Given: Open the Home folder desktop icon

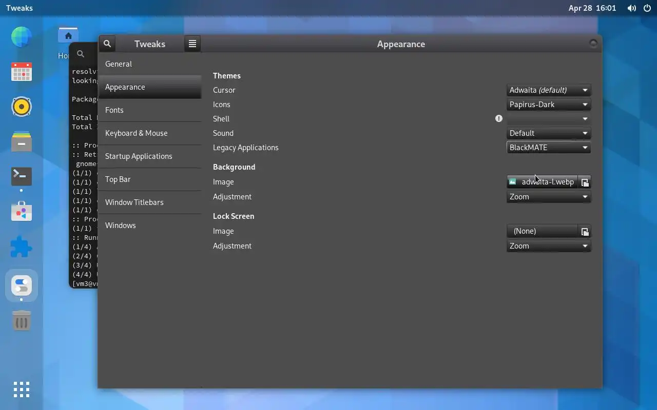Looking at the screenshot, I should click(68, 36).
